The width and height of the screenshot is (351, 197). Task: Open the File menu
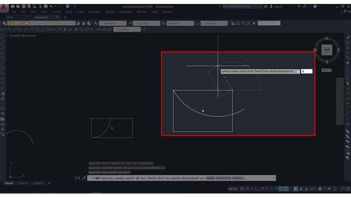14,12
